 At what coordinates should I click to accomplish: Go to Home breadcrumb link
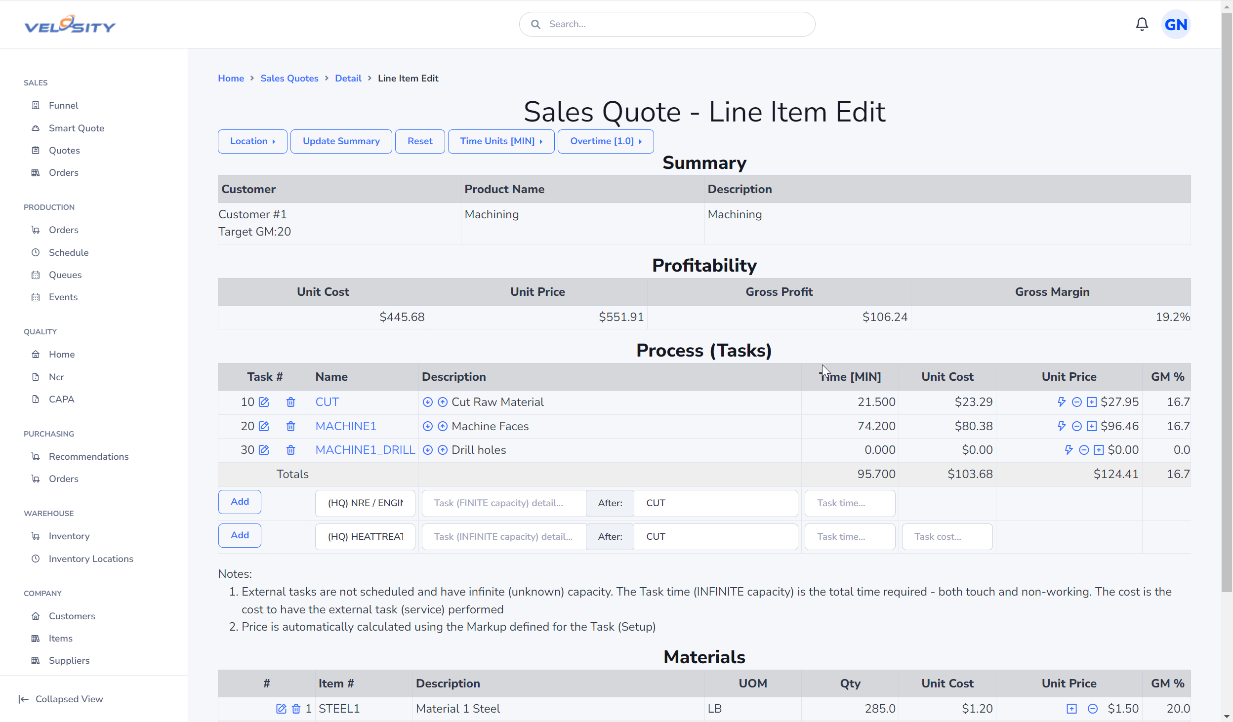pos(231,78)
